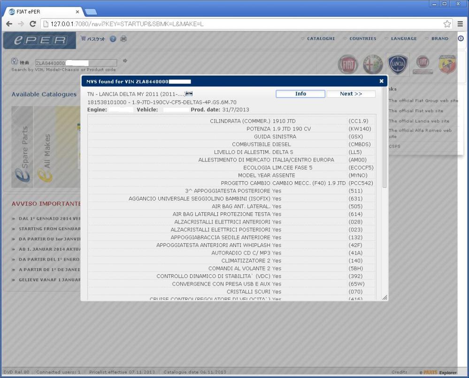
Task: Click "CRISTALLI SCURI" row label
Action: point(248,292)
